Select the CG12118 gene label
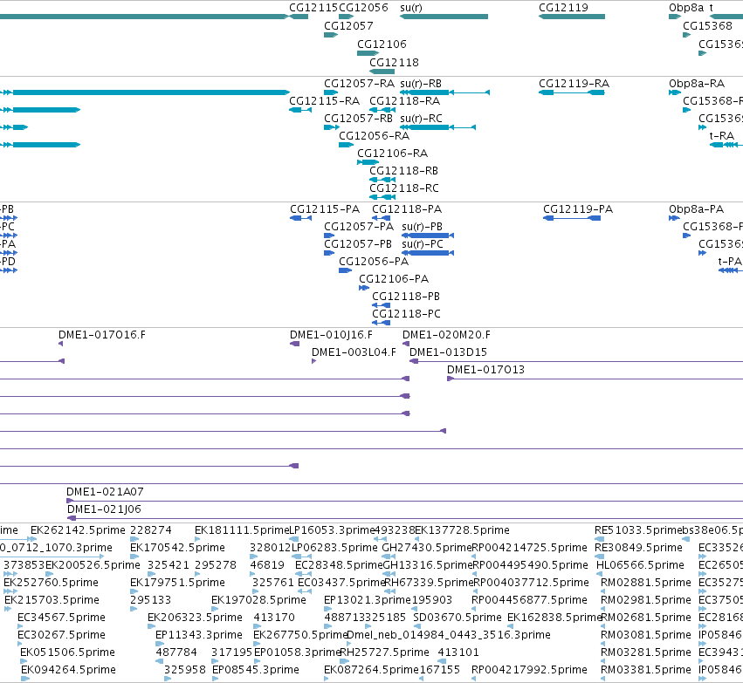 395,63
